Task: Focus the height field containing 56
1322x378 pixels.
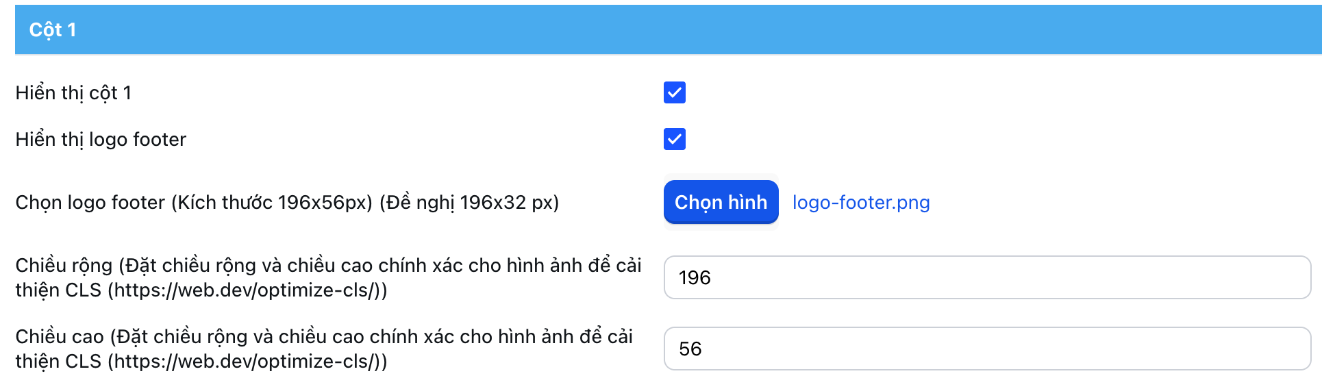Action: click(986, 349)
